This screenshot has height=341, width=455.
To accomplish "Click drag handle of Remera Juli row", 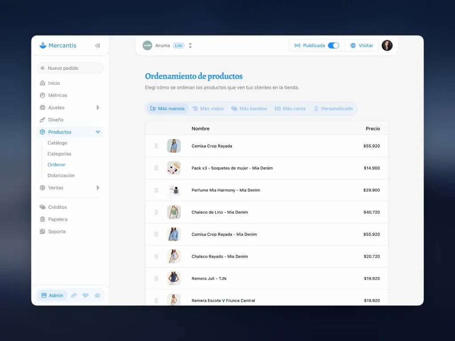I will [156, 278].
